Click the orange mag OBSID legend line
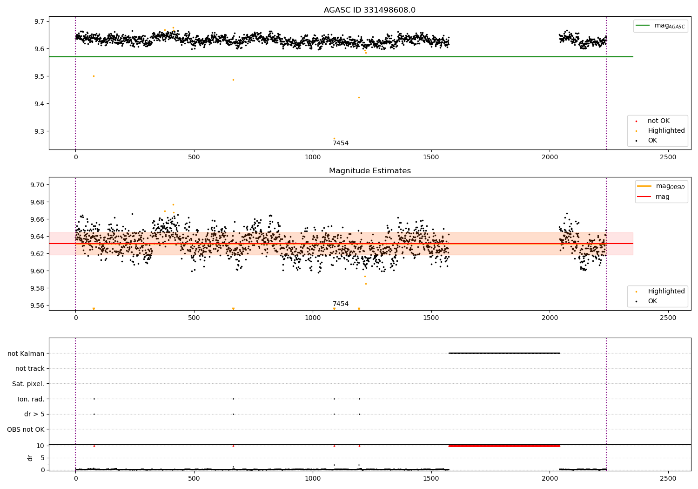Screen dimensions: 698x489 (644, 186)
